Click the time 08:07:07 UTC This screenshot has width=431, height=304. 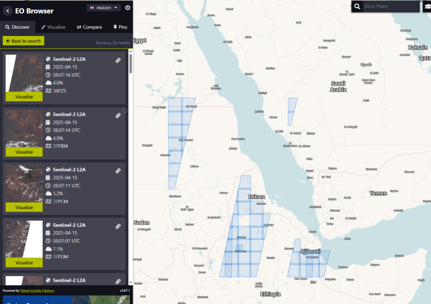click(67, 241)
